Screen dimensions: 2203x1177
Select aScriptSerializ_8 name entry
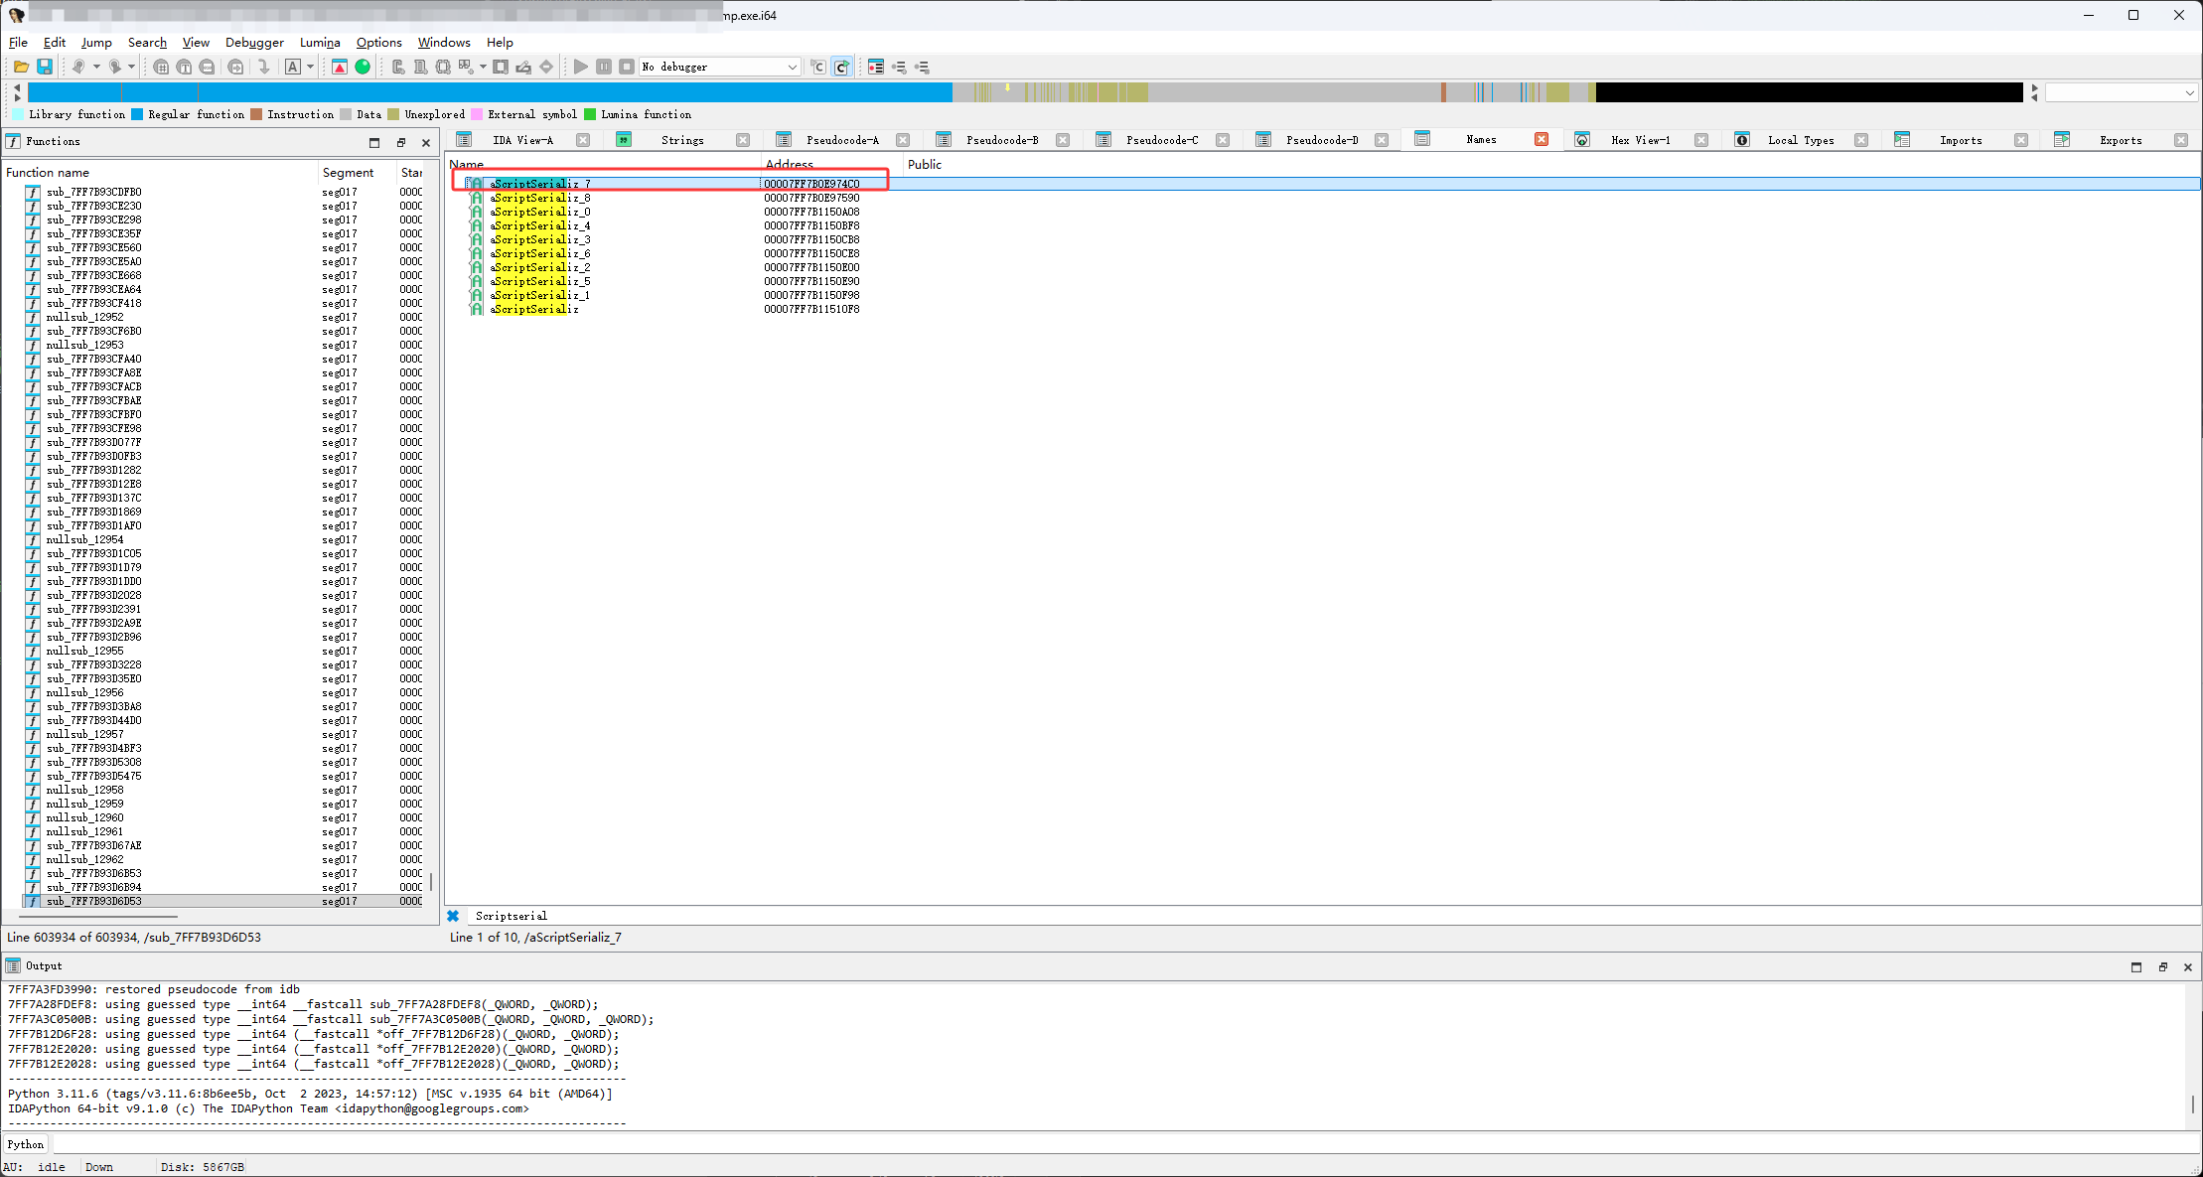(540, 198)
